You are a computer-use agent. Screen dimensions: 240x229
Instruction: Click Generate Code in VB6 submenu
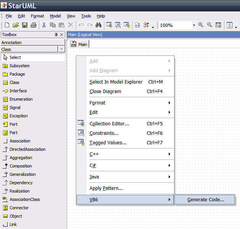click(x=205, y=199)
